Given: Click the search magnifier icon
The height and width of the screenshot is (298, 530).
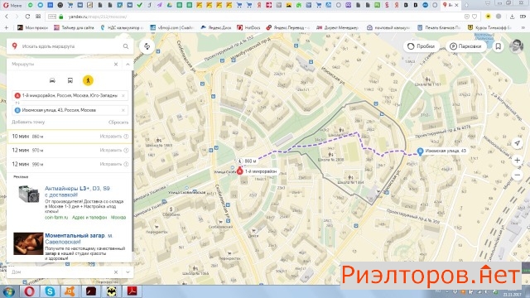Looking at the screenshot, I should [126, 46].
